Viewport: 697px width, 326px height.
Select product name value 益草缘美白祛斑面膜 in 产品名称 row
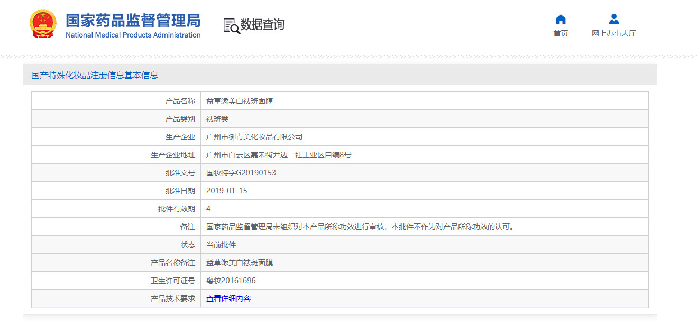(240, 101)
